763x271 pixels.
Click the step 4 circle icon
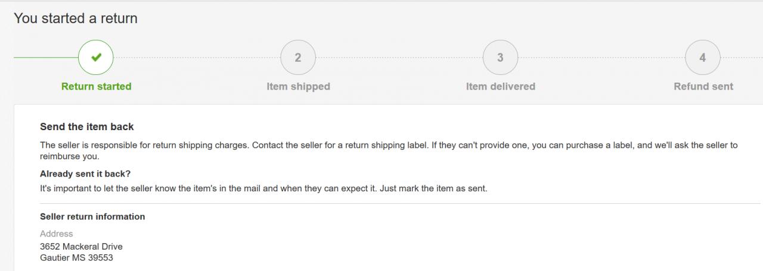(703, 57)
